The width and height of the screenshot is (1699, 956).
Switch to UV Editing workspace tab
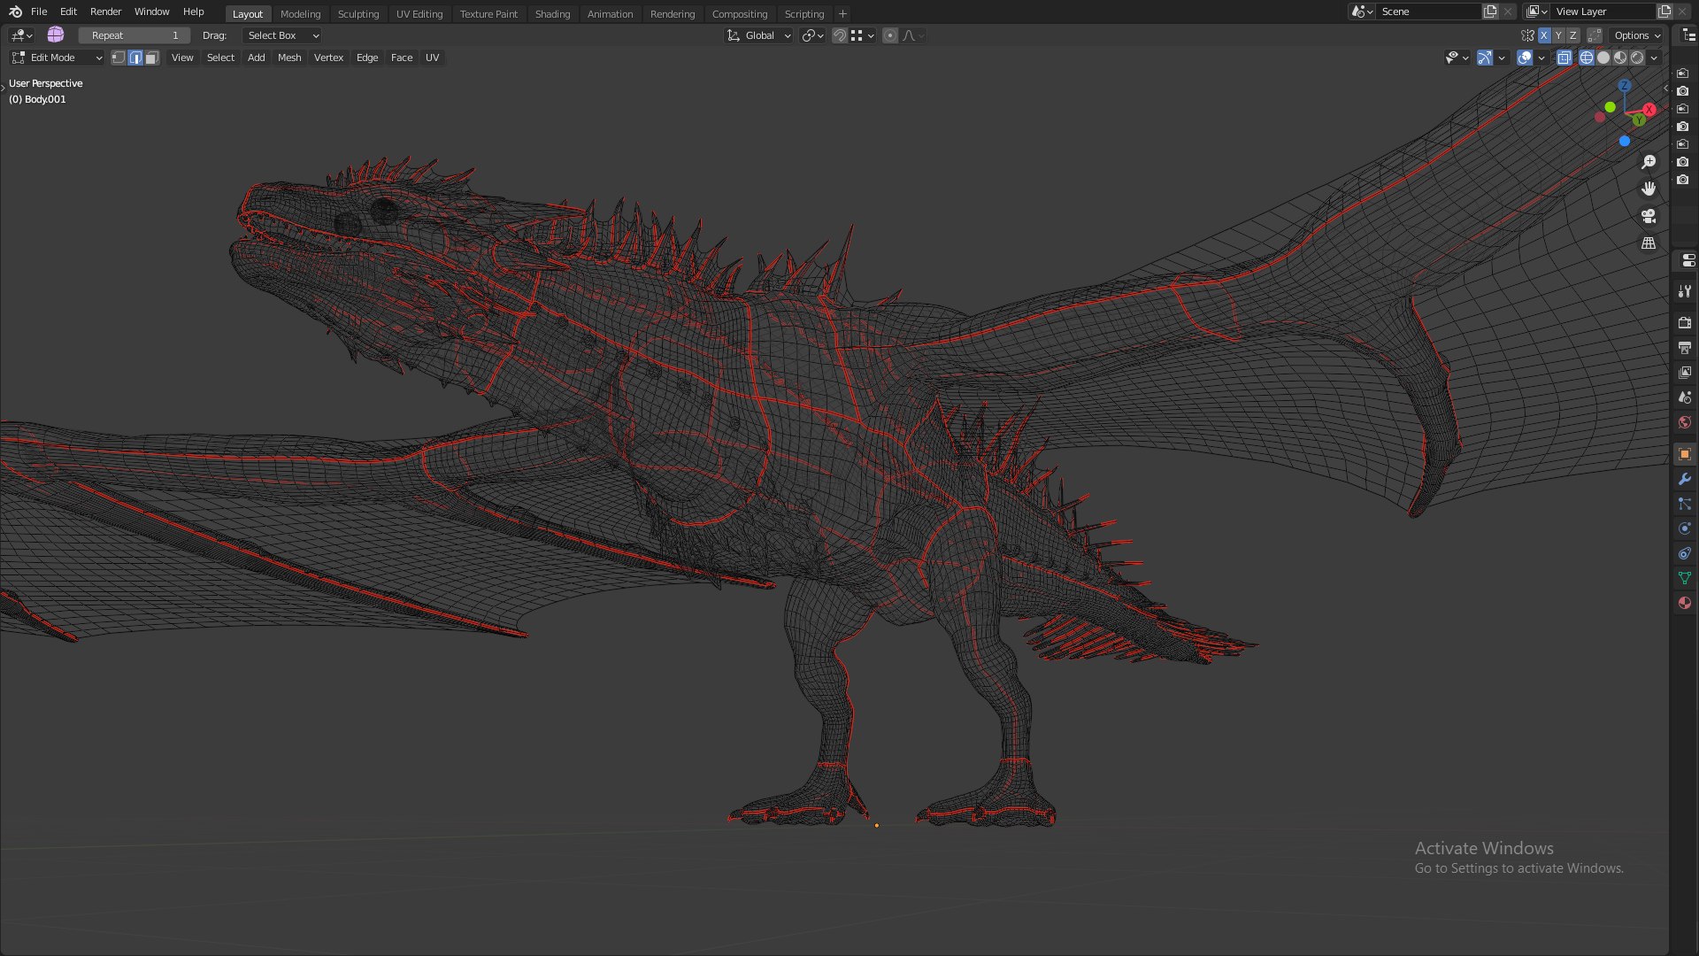pos(419,14)
